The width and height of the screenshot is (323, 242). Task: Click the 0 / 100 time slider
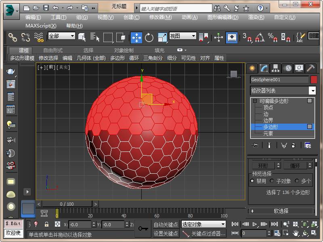click(67, 204)
